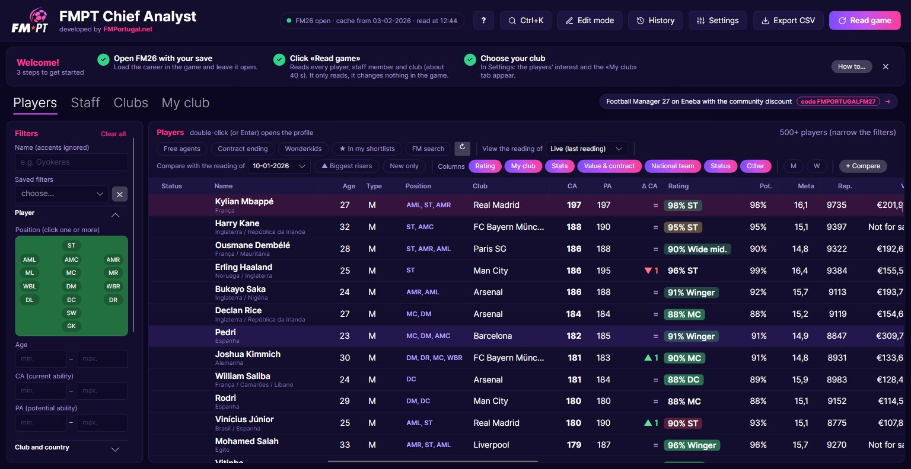Screen dimensions: 911x469
Task: Enable Edit mode
Action: click(590, 21)
